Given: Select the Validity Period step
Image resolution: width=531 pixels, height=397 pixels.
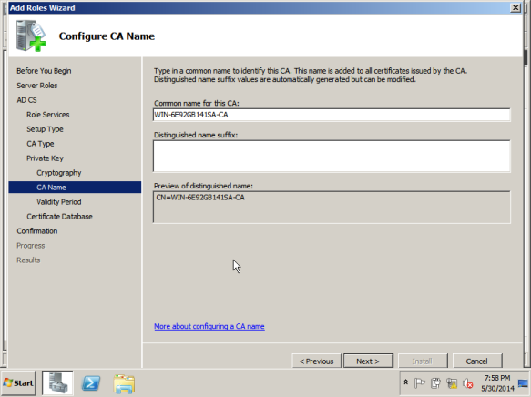Looking at the screenshot, I should tap(59, 202).
